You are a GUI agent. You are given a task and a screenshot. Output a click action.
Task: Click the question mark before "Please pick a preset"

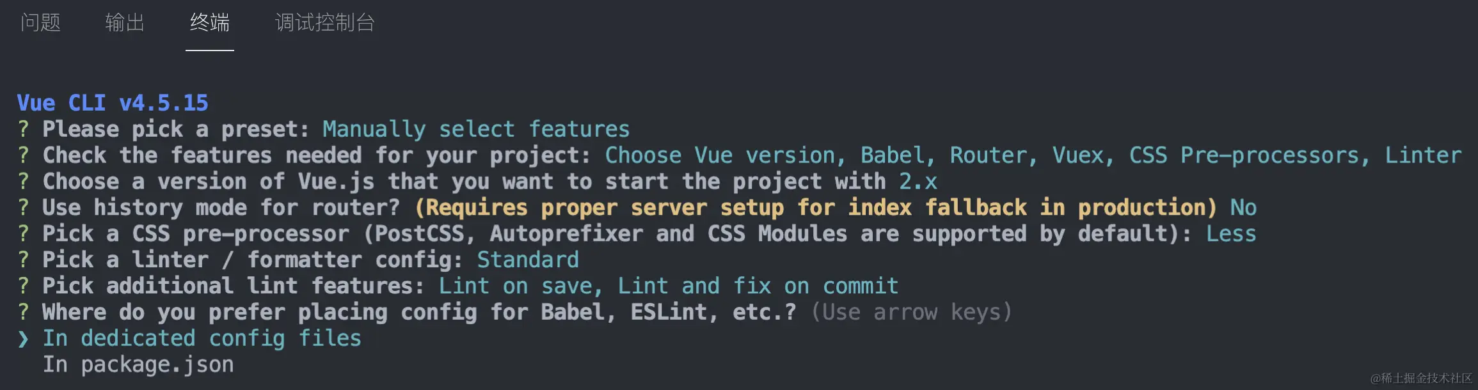[x=23, y=129]
